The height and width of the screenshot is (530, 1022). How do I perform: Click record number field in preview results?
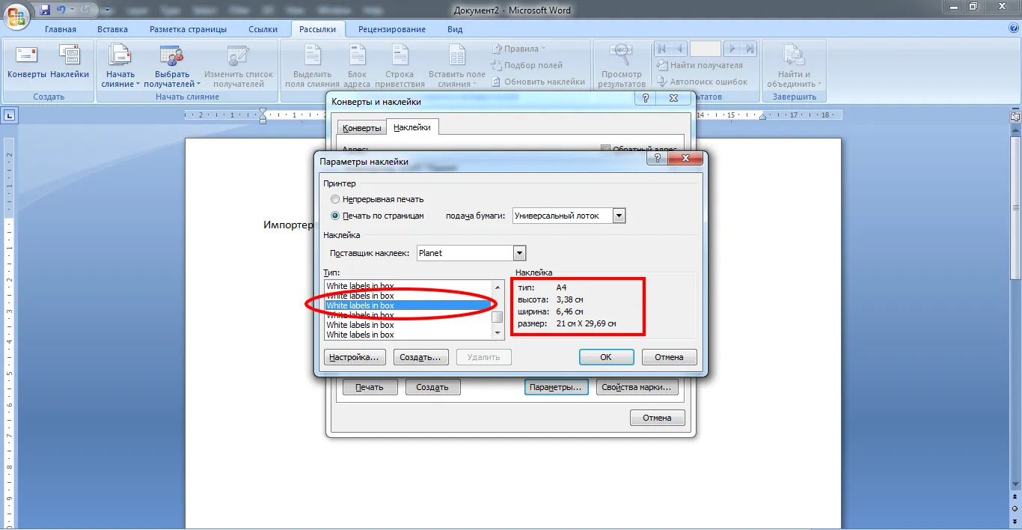point(706,49)
